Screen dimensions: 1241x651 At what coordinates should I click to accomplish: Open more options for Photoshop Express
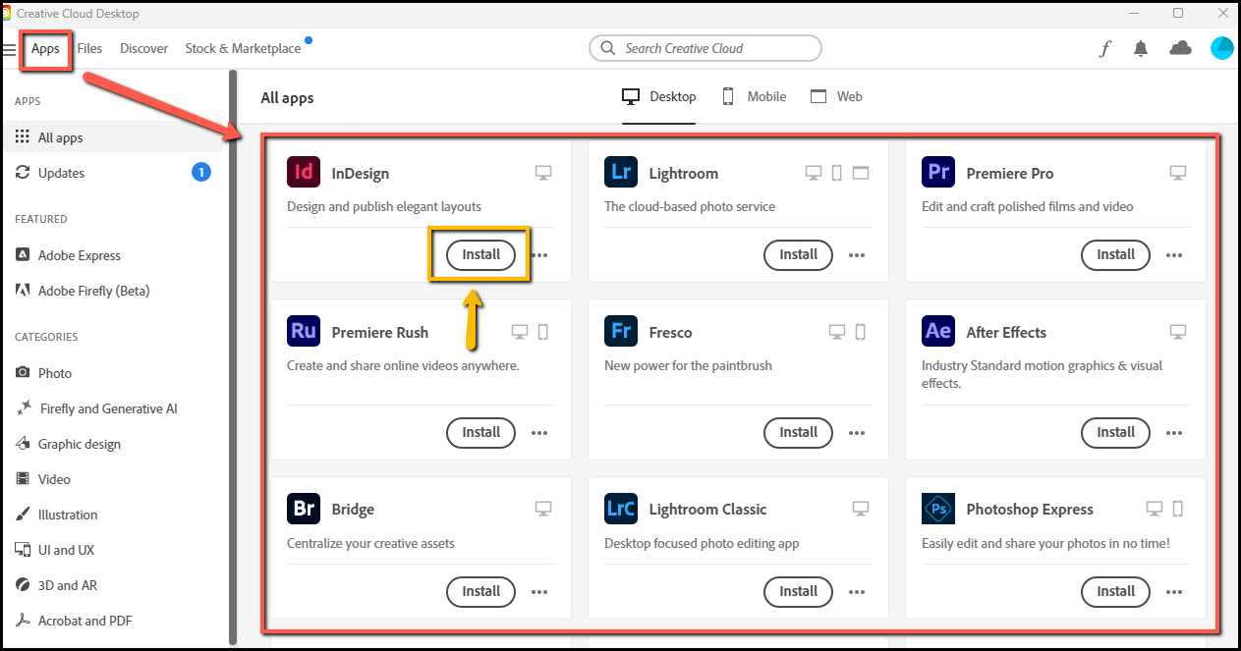1174,592
